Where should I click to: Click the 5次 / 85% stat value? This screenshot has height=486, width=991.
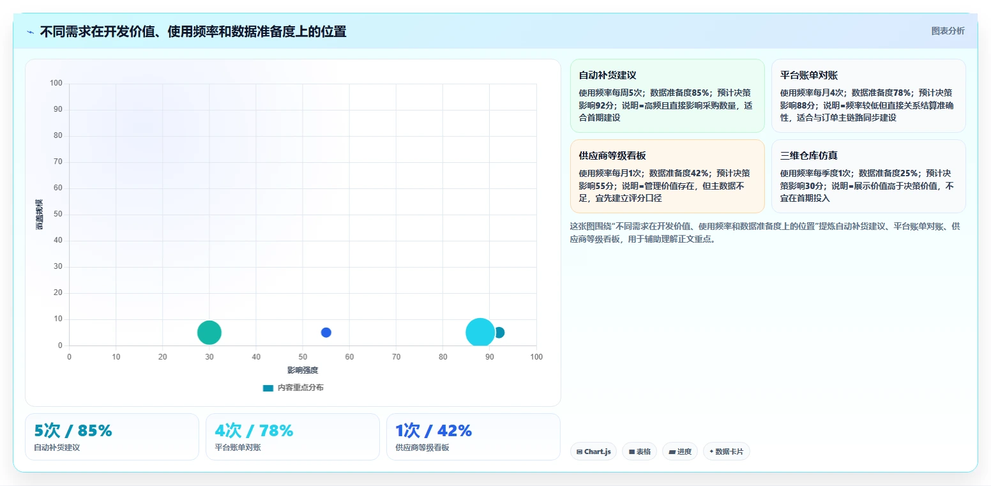(73, 431)
